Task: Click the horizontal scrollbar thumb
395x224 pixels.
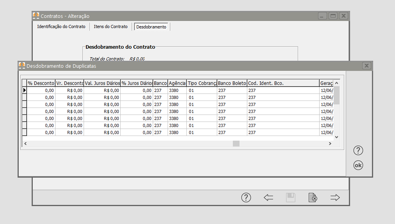Action: 236,144
